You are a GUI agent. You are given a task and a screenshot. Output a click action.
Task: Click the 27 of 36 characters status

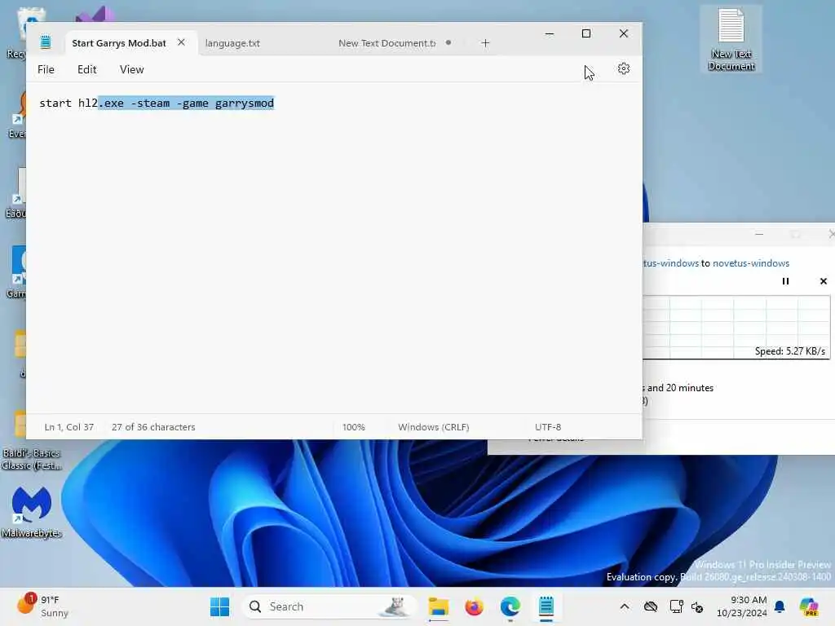(x=153, y=427)
